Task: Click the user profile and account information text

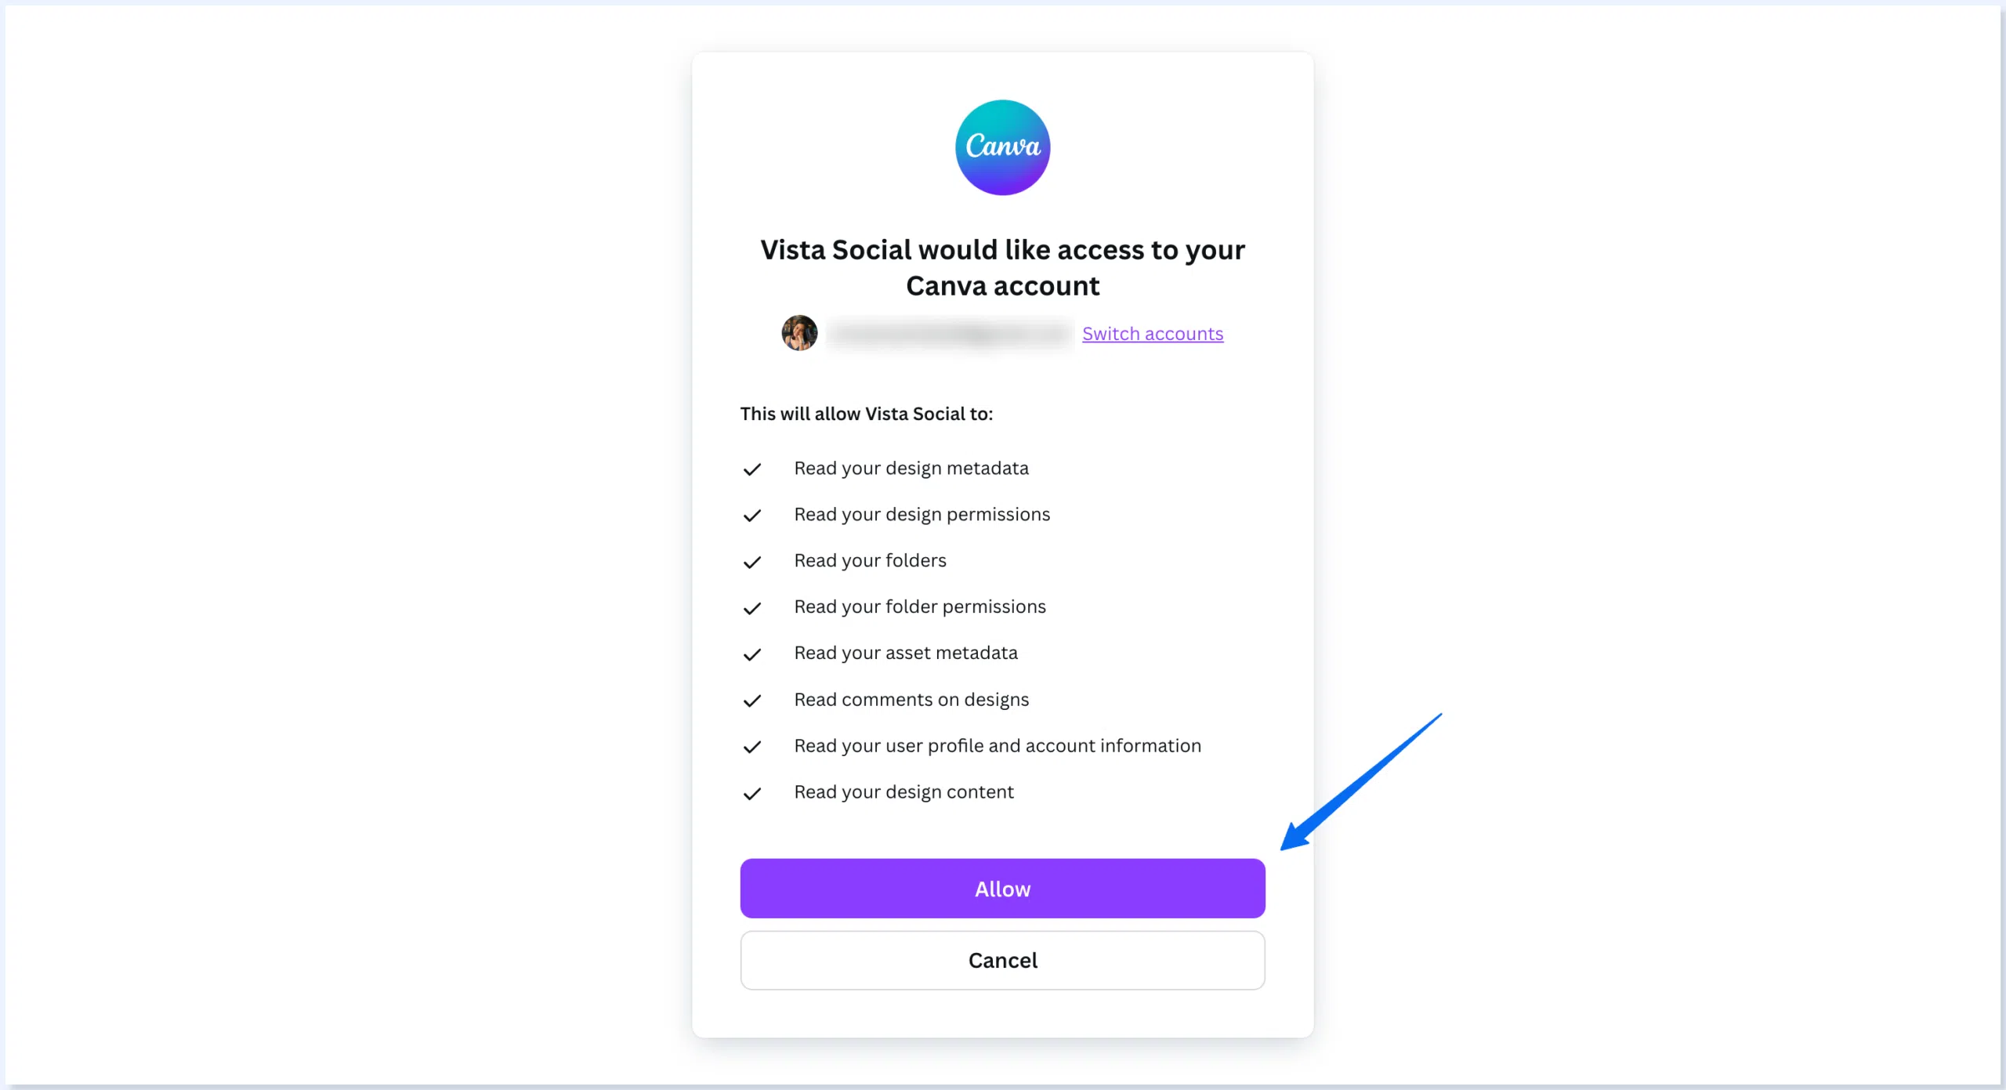Action: 997,745
